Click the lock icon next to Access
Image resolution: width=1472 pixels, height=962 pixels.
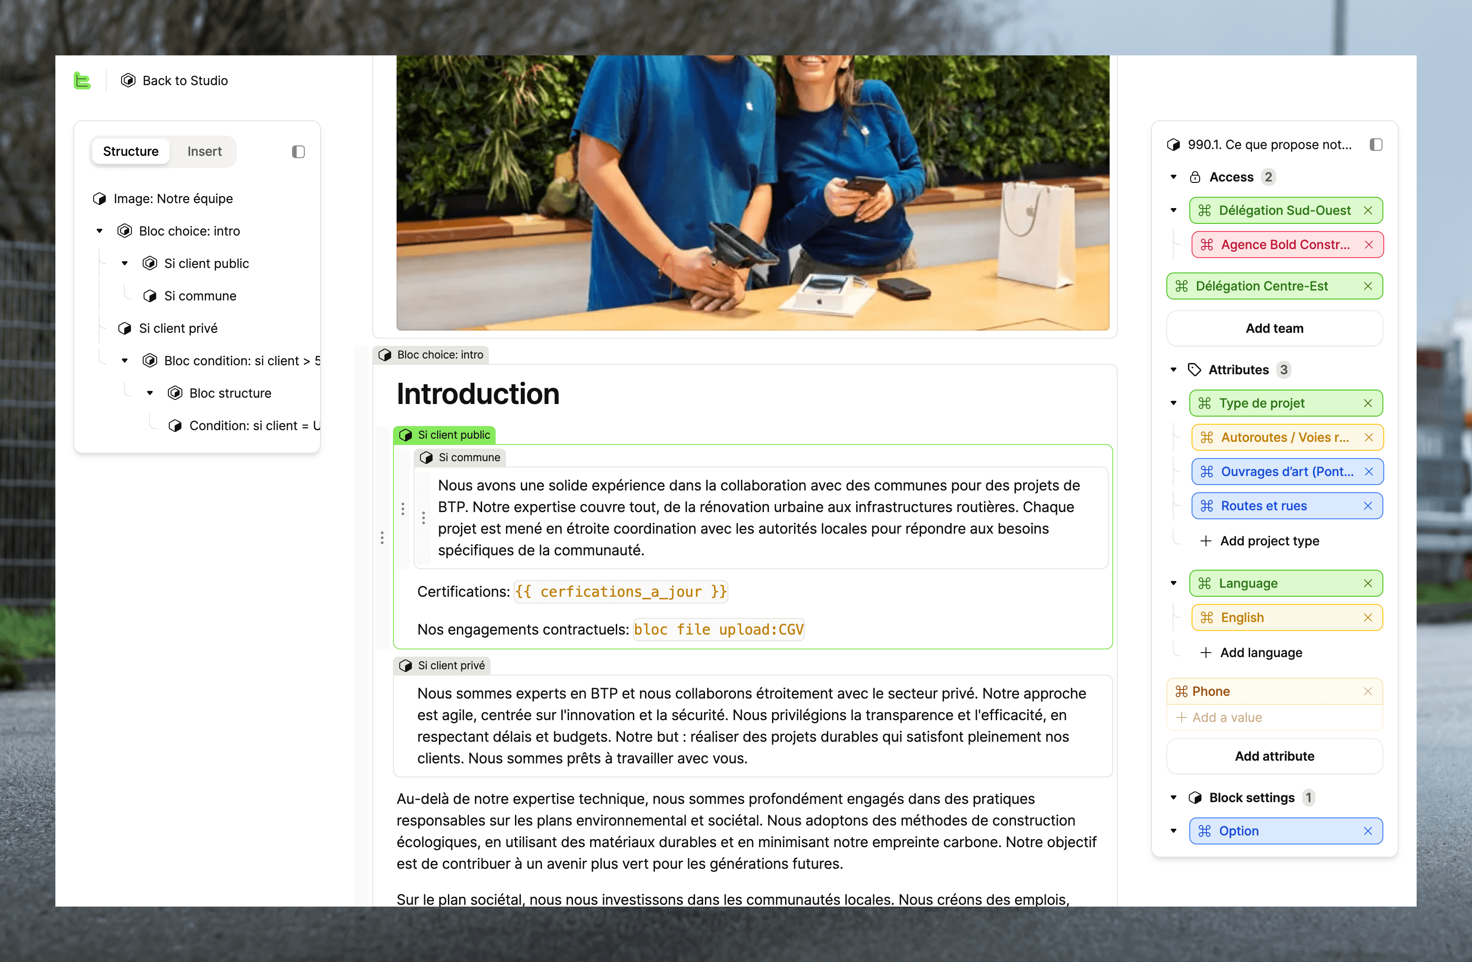click(x=1195, y=177)
